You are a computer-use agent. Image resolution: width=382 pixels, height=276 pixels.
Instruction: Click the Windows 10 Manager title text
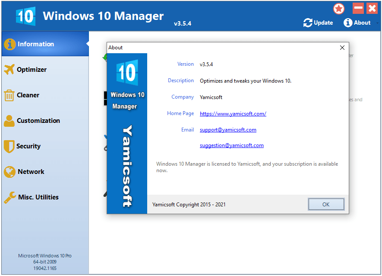[x=103, y=16]
